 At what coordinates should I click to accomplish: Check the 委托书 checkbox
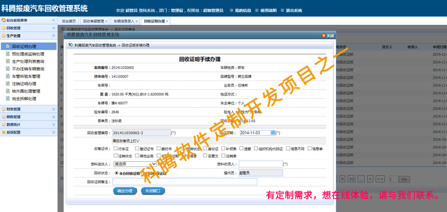(159, 148)
